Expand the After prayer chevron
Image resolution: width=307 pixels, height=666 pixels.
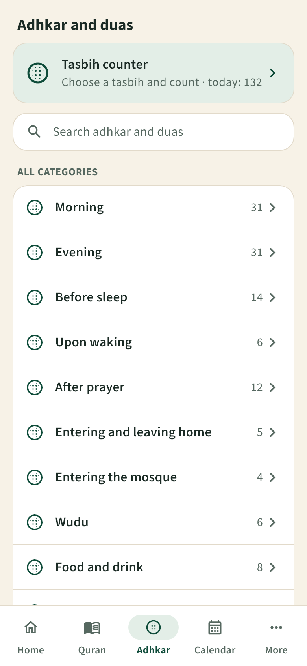272,387
